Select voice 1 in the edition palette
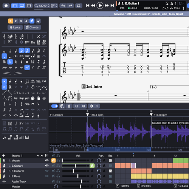This screenshot has height=189, width=189. (11, 21)
